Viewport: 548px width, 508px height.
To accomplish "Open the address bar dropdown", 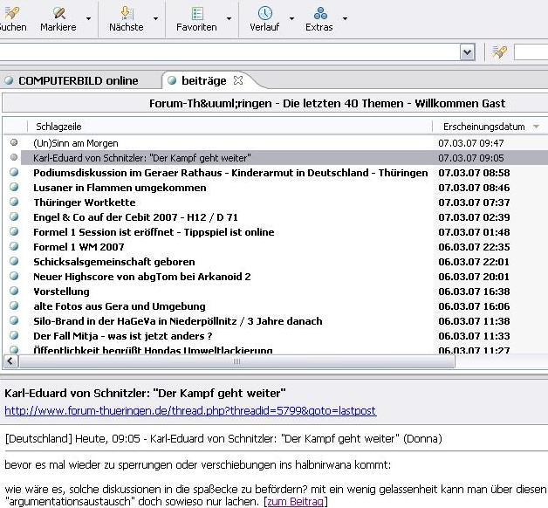I will 467,52.
